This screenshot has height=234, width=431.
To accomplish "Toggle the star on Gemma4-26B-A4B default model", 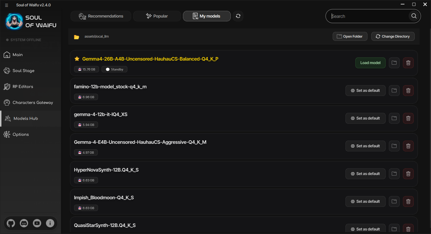I will [x=77, y=59].
